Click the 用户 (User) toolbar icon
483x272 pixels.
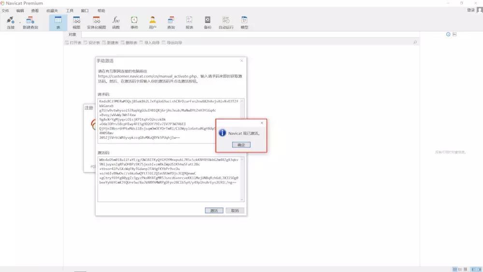pos(153,23)
